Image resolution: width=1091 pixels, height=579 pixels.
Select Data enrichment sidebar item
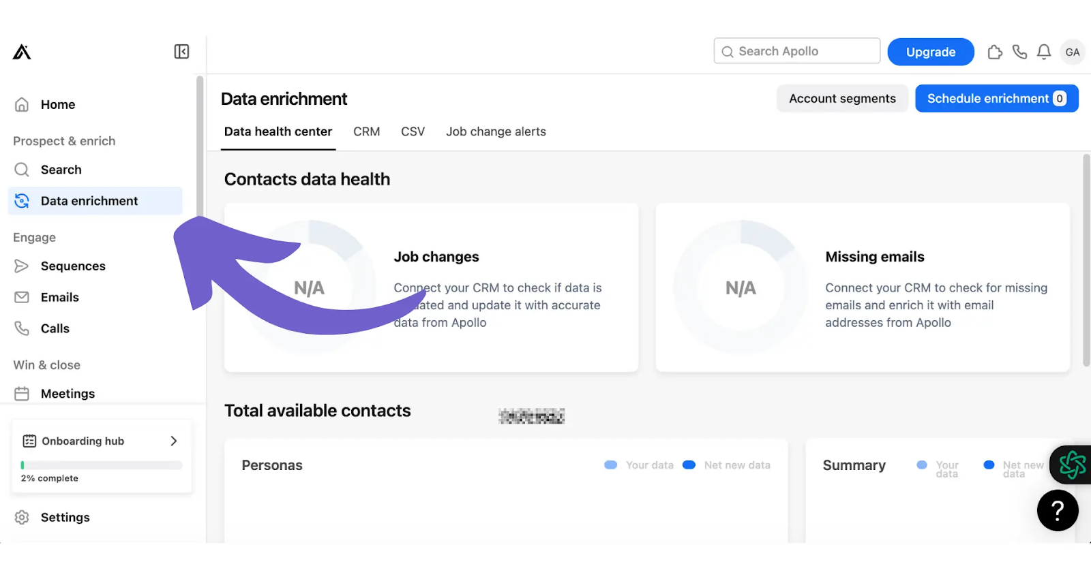(x=95, y=201)
